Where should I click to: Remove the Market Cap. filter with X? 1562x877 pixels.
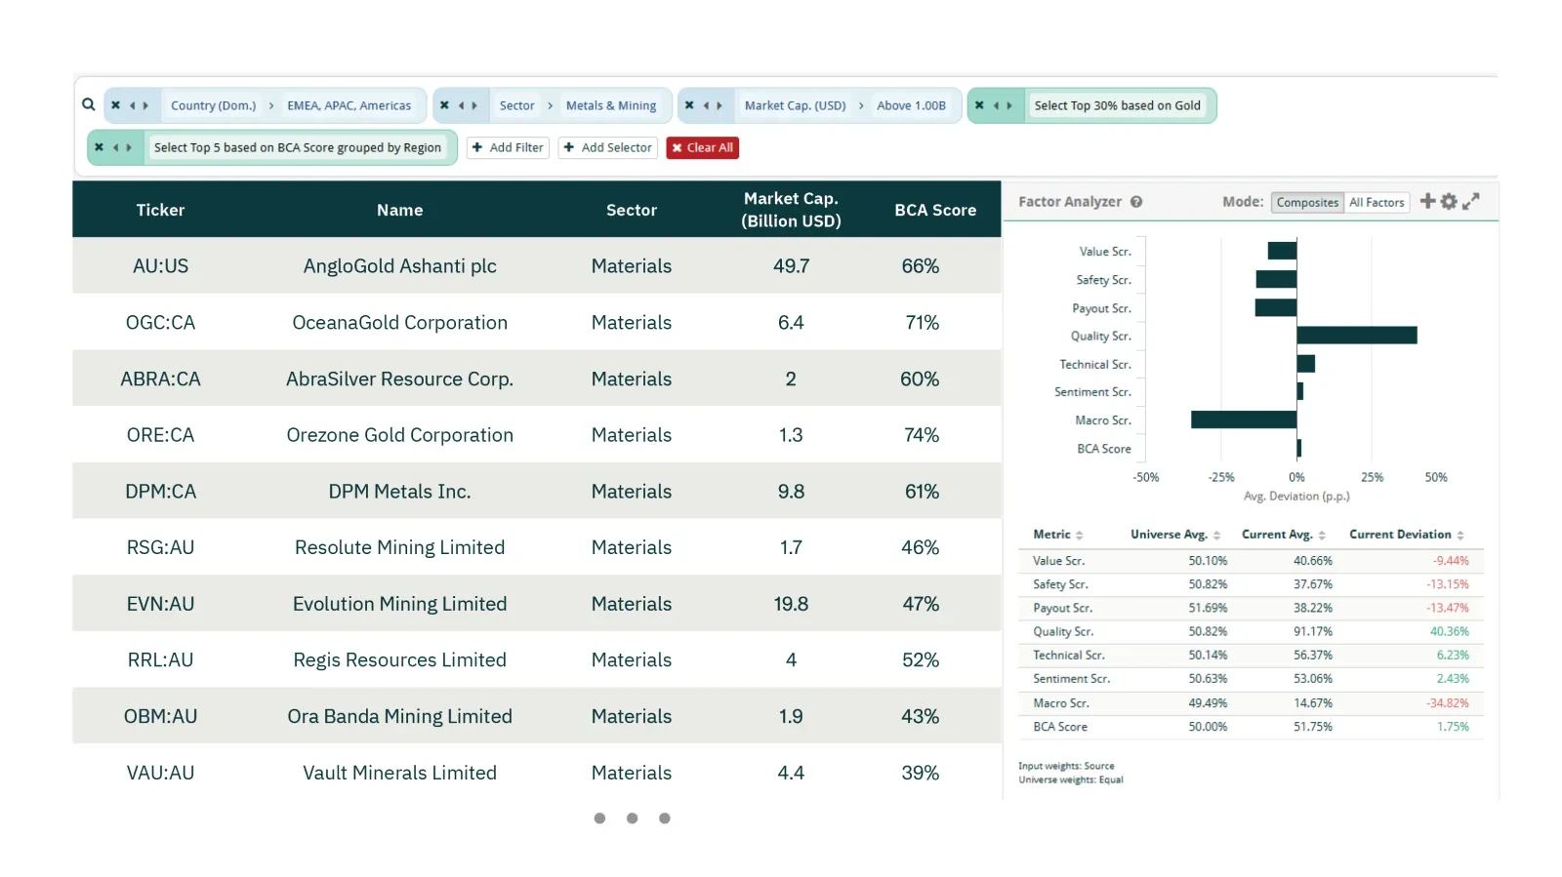click(689, 105)
